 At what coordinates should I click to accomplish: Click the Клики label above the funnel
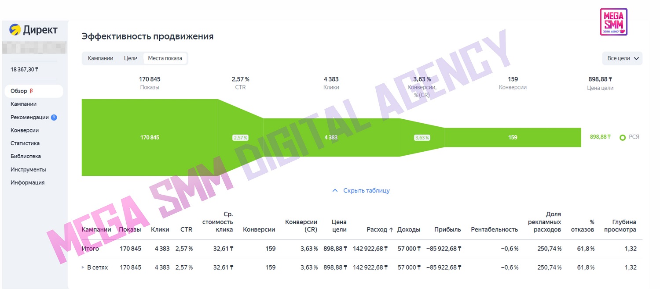click(331, 87)
